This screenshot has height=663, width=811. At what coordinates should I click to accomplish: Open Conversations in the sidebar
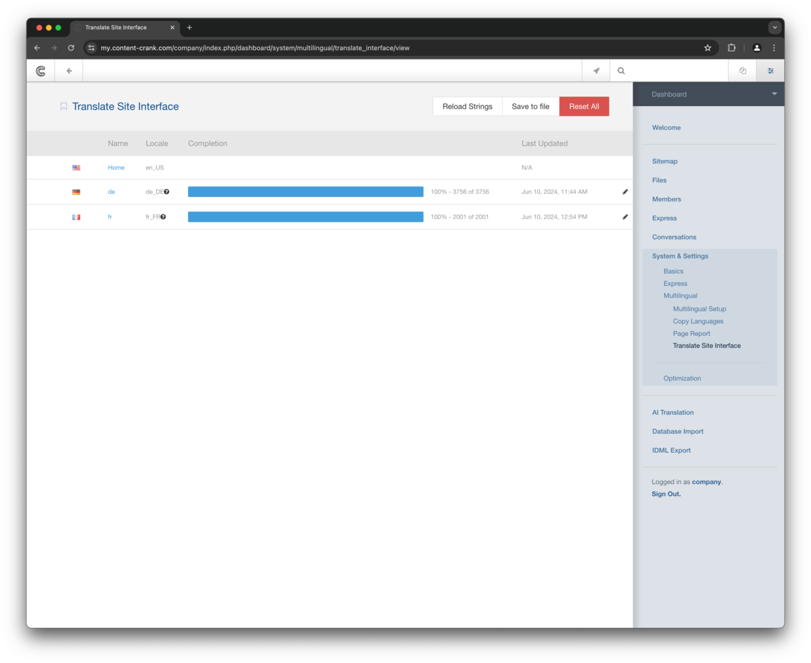(x=674, y=237)
